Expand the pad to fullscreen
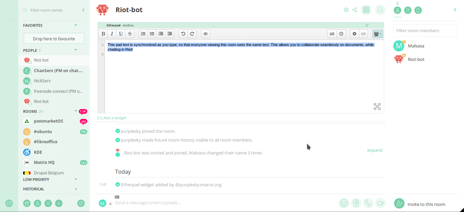This screenshot has width=464, height=212. click(x=377, y=107)
